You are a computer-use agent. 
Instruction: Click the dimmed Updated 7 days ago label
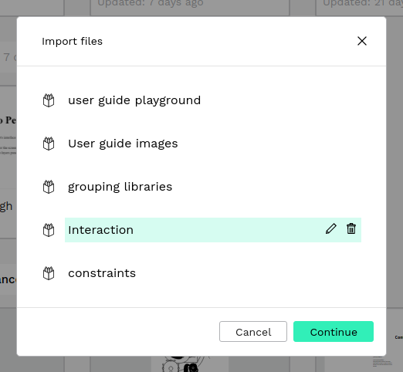coord(151,3)
